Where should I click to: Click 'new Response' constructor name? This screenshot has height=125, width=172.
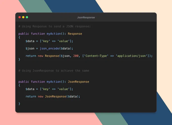(x=52, y=56)
